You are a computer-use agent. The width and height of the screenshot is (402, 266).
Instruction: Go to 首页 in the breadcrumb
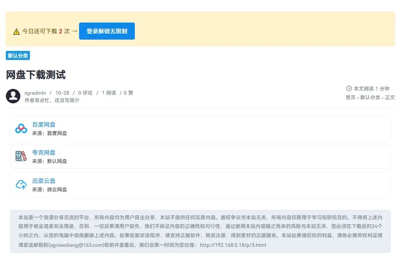point(350,98)
